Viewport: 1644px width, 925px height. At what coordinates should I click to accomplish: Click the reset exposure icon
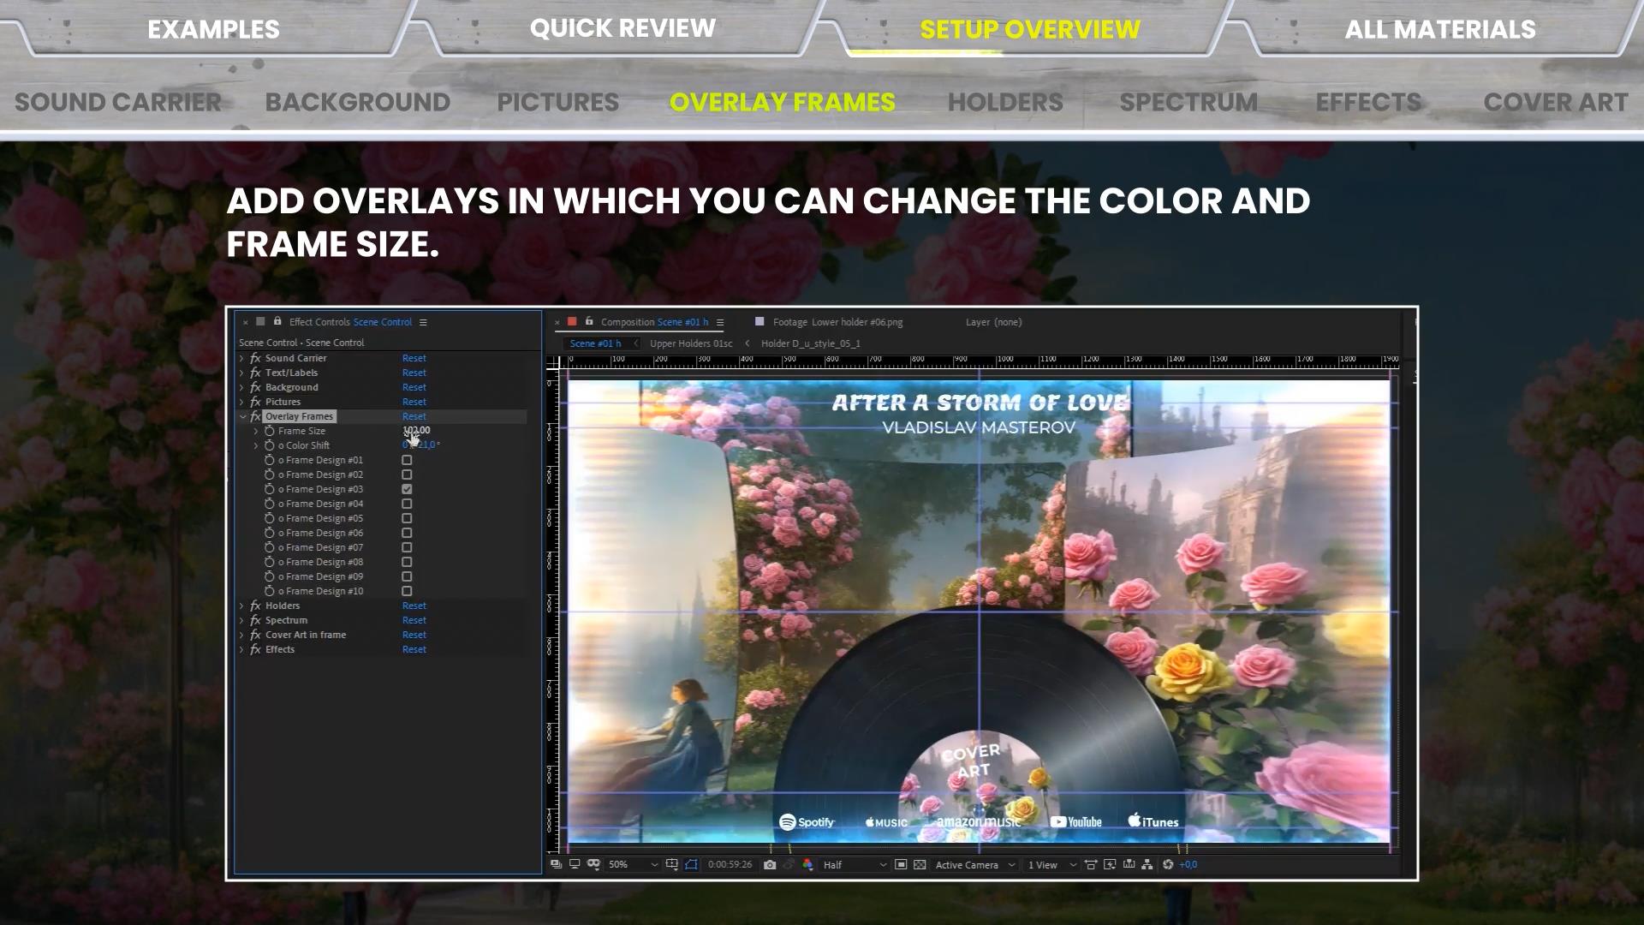(x=1168, y=865)
